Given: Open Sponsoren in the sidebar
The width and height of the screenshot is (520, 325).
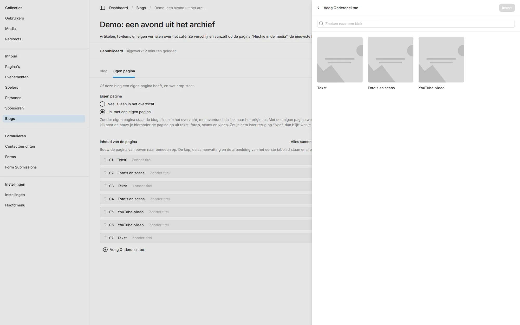Looking at the screenshot, I should pyautogui.click(x=15, y=108).
